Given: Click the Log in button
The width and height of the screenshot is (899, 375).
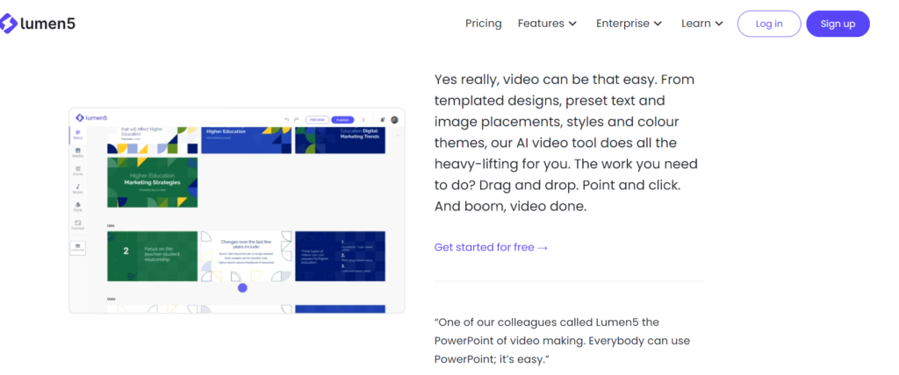Looking at the screenshot, I should click(x=769, y=24).
